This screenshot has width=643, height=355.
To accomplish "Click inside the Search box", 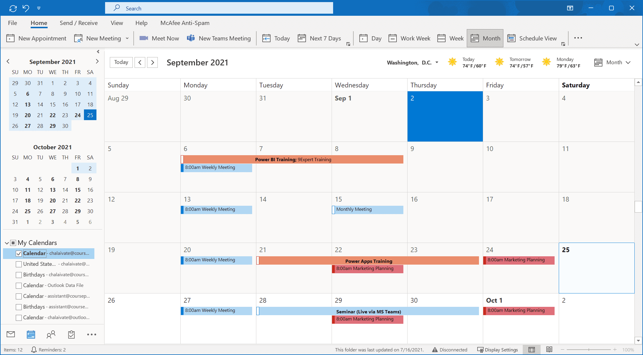I will [x=219, y=8].
